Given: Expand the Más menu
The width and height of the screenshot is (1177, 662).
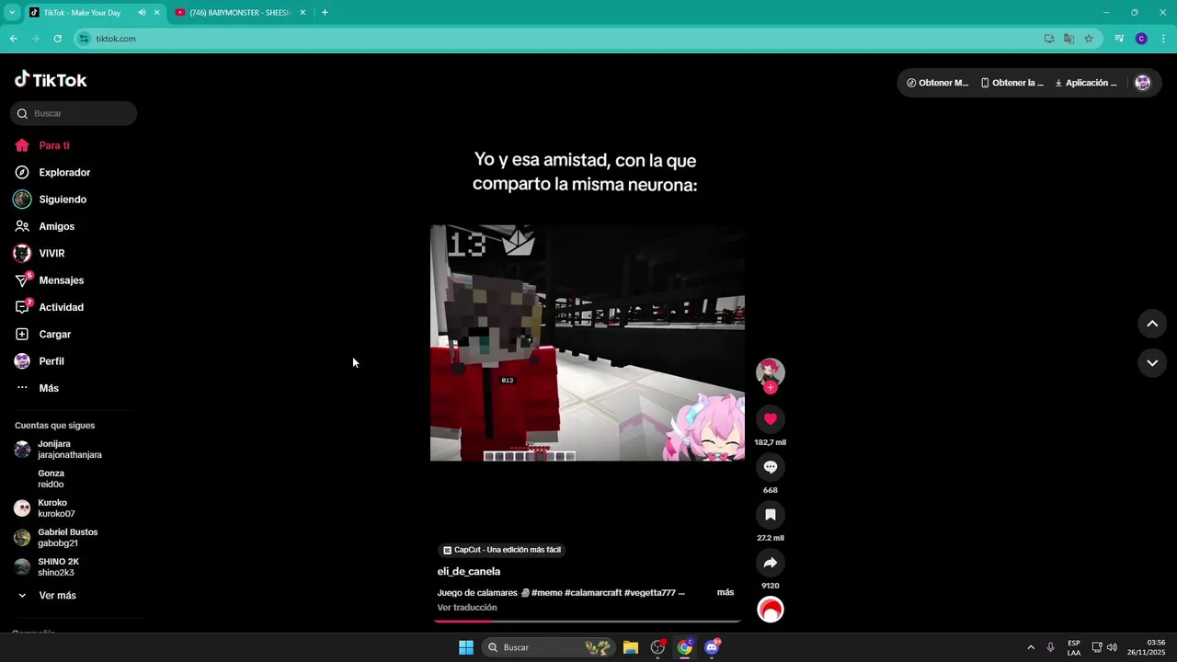Looking at the screenshot, I should click(x=49, y=388).
